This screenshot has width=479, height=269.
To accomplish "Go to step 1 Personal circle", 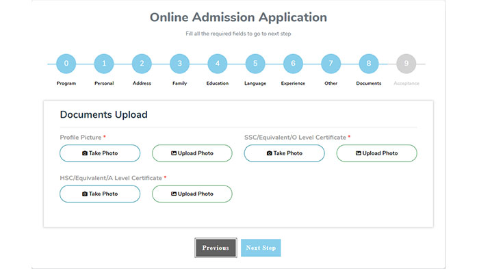I will [104, 64].
